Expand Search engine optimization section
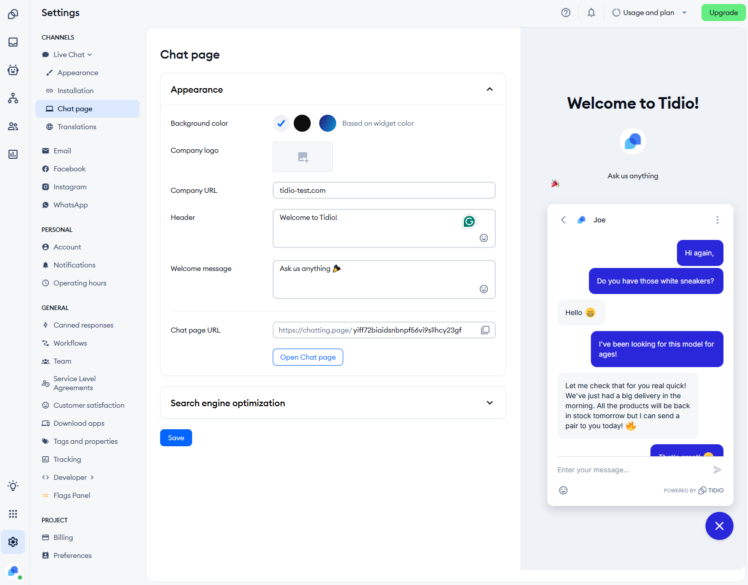 pyautogui.click(x=490, y=403)
